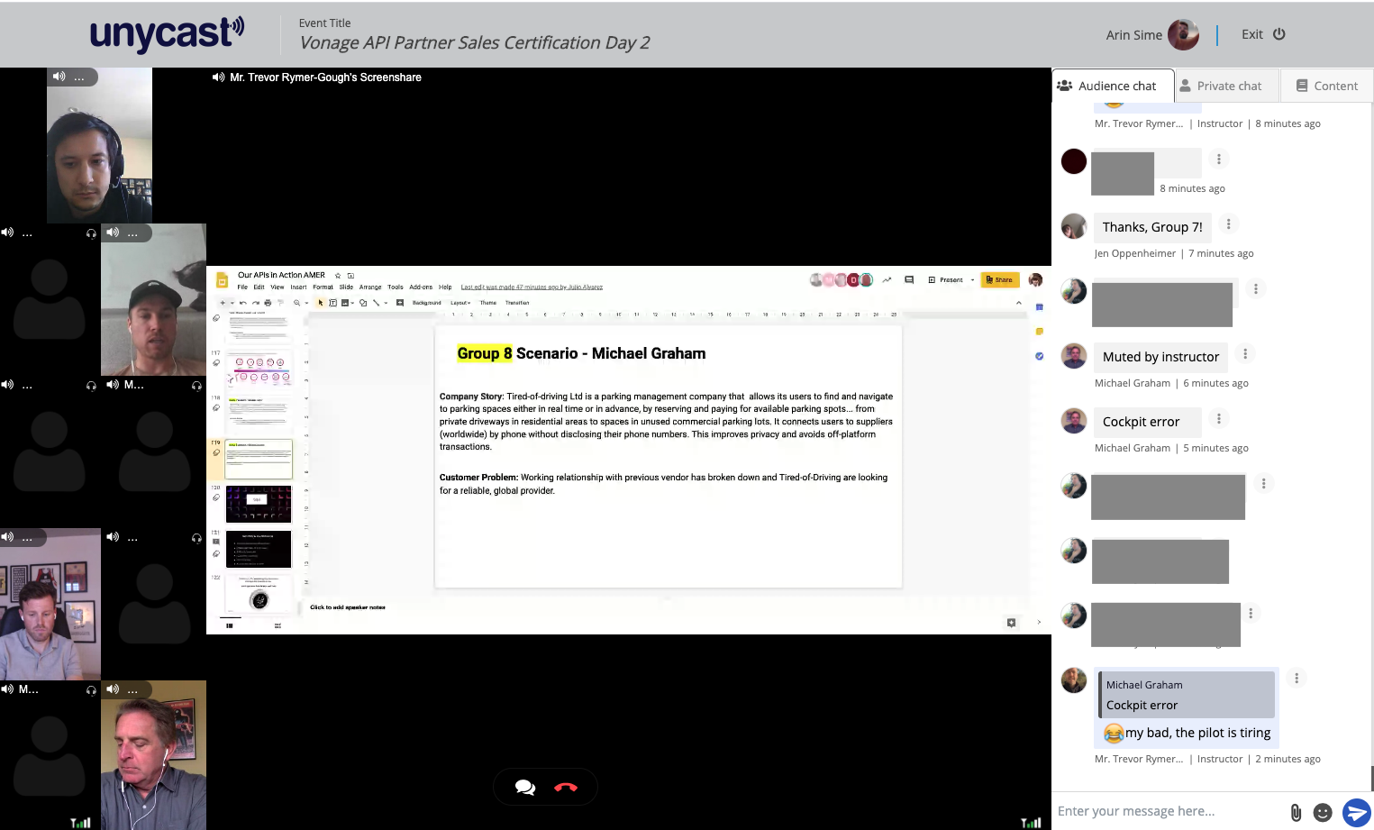Click the Move to folder icon in Slides
The width and height of the screenshot is (1374, 830).
point(350,276)
